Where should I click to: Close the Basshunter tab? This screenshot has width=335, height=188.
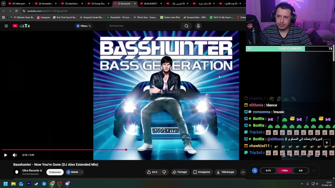pos(135,4)
